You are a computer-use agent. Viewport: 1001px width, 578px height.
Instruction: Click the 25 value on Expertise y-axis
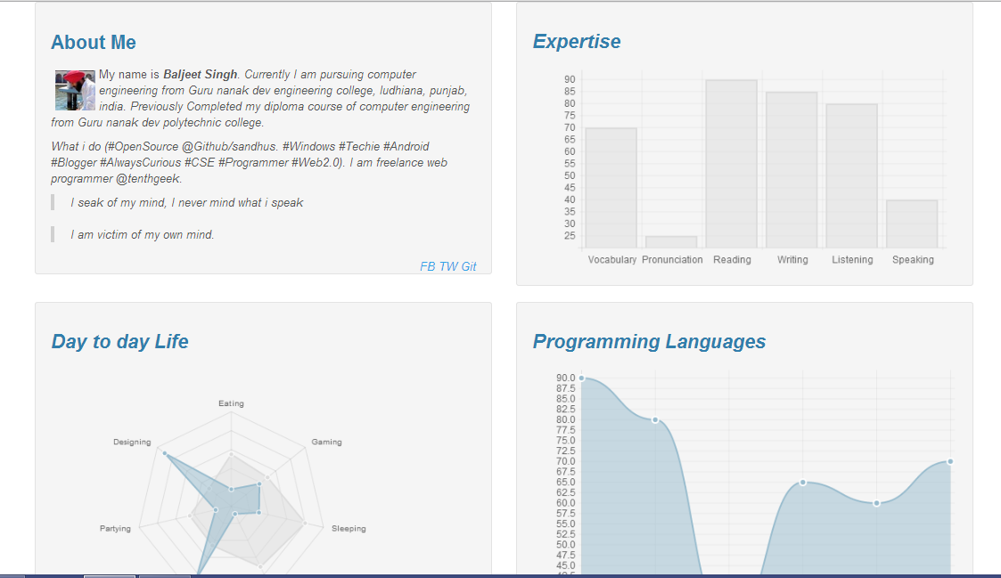[570, 236]
